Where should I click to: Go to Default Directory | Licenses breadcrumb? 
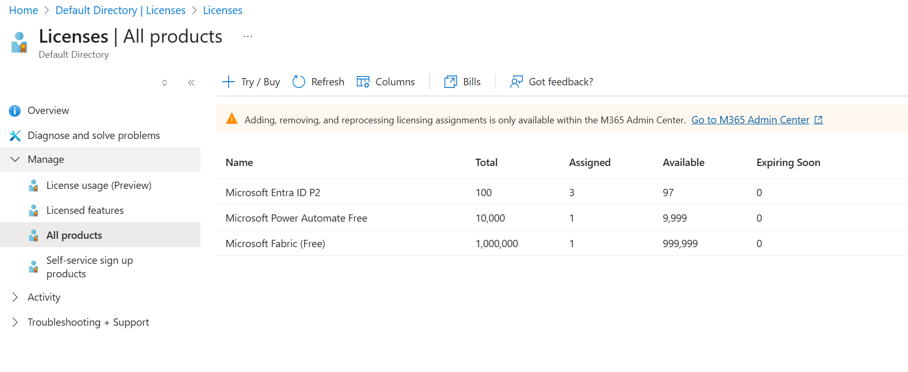click(x=120, y=10)
